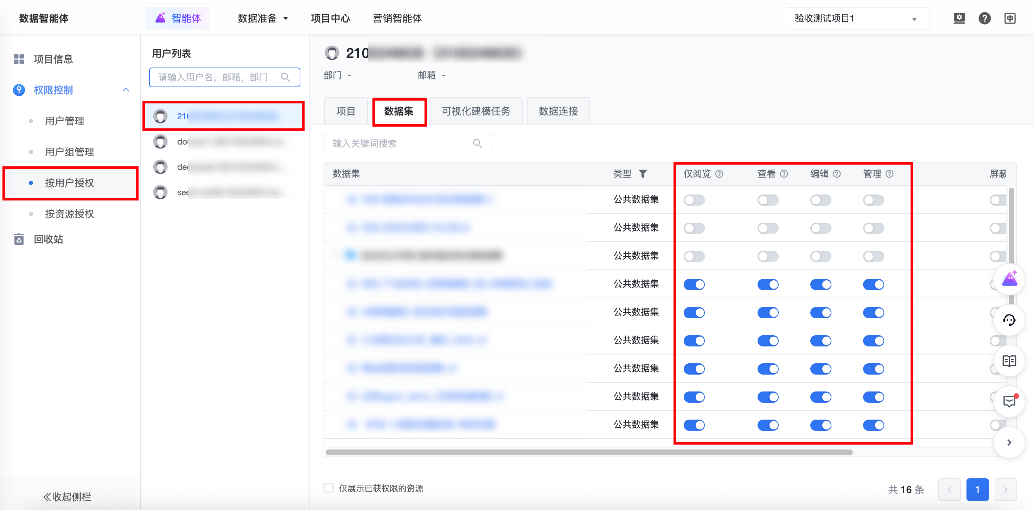
Task: Click the horizontal table scrollbar
Action: (589, 452)
